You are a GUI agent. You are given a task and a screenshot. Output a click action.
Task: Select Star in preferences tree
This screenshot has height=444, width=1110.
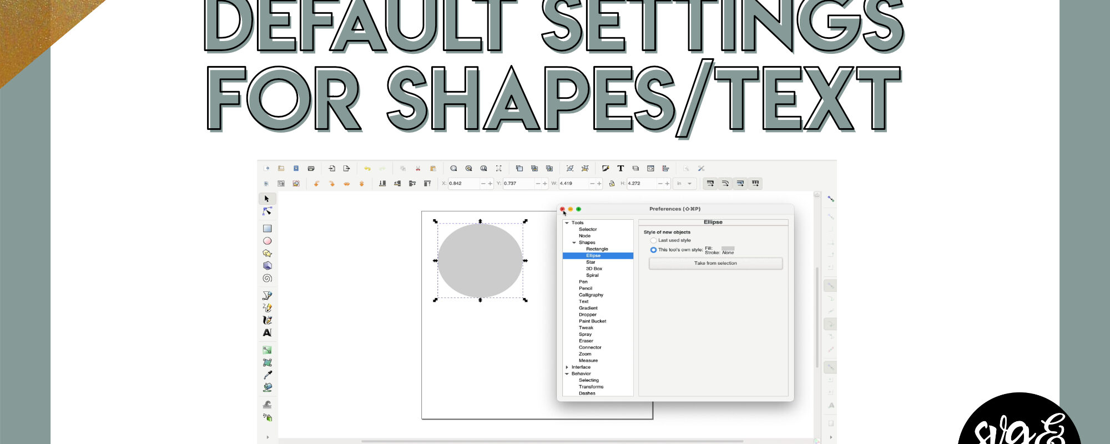click(591, 262)
